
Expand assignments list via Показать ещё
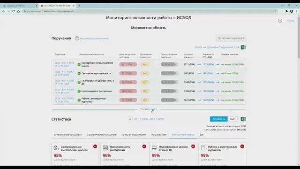149,109
